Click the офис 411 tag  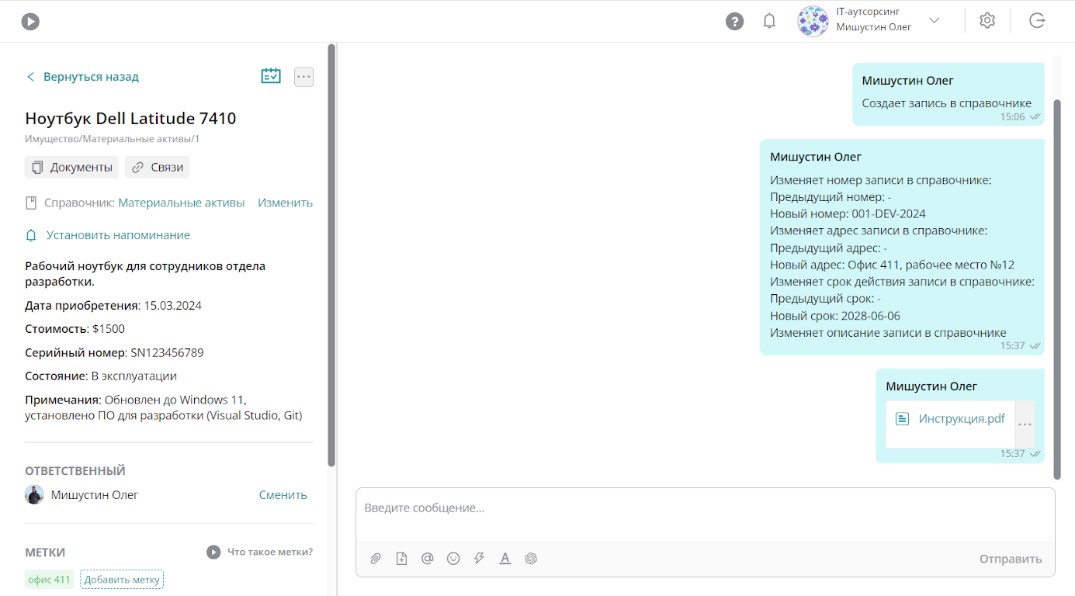pyautogui.click(x=49, y=580)
